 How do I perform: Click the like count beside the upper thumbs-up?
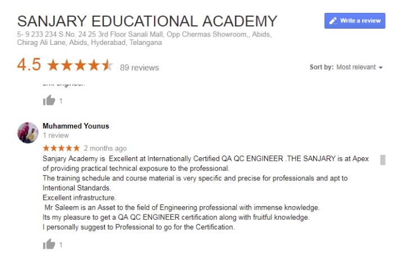click(x=61, y=102)
